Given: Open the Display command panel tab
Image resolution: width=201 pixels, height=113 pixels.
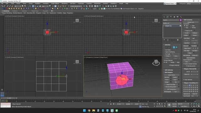Looking at the screenshot, I should 177,17.
